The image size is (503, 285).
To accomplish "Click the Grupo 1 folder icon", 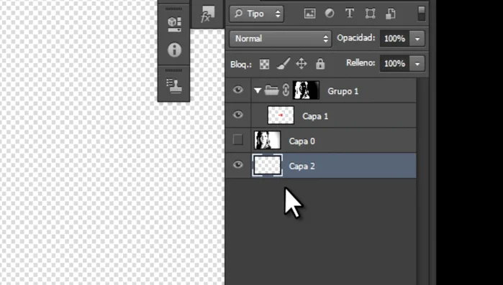I will point(272,90).
